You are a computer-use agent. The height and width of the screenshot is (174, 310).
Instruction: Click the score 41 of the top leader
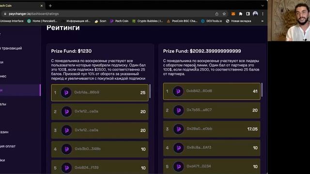(x=255, y=91)
